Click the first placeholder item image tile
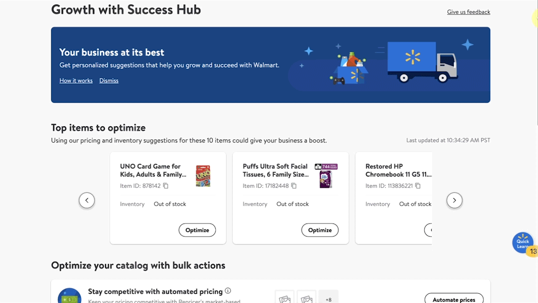Image resolution: width=538 pixels, height=303 pixels. (285, 297)
